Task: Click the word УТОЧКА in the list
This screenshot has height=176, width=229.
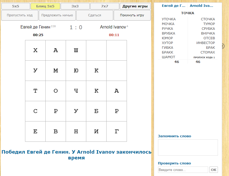Action: (x=169, y=19)
